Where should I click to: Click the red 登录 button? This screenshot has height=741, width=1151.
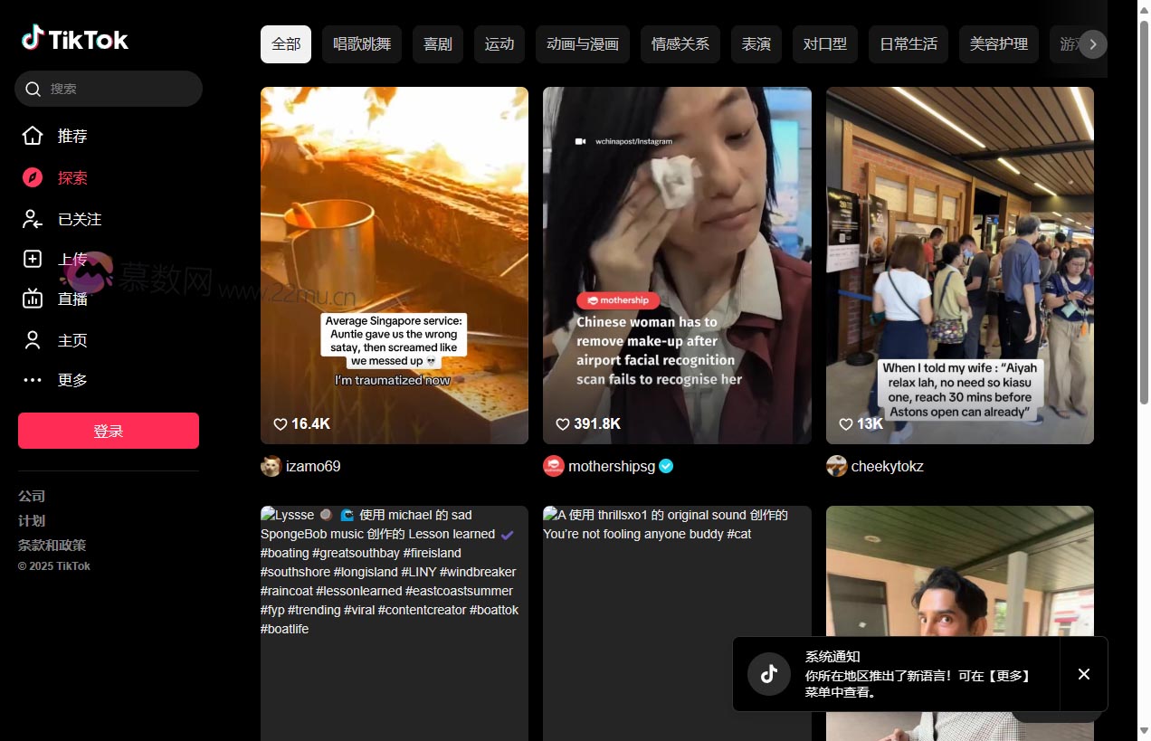click(x=109, y=431)
